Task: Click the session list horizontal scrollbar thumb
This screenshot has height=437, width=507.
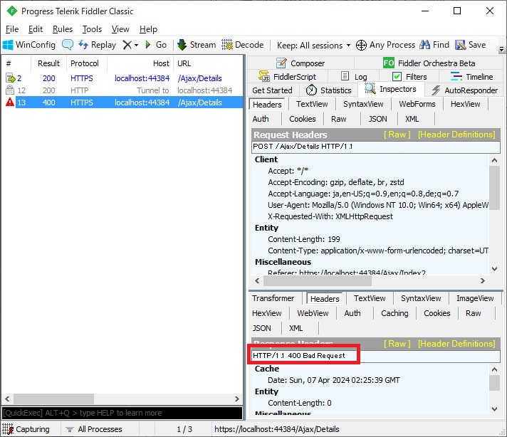Action: pos(53,399)
